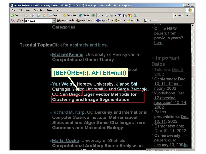
Task: Open the Search pane in IE toolbar
Action: click(x=54, y=15)
